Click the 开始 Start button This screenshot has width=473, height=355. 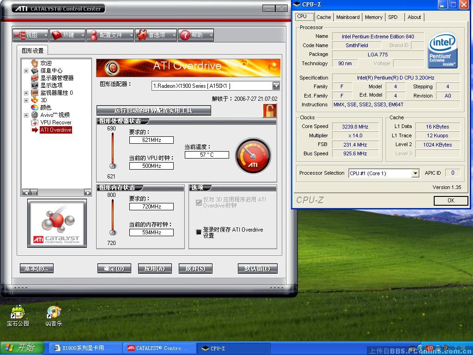point(22,348)
